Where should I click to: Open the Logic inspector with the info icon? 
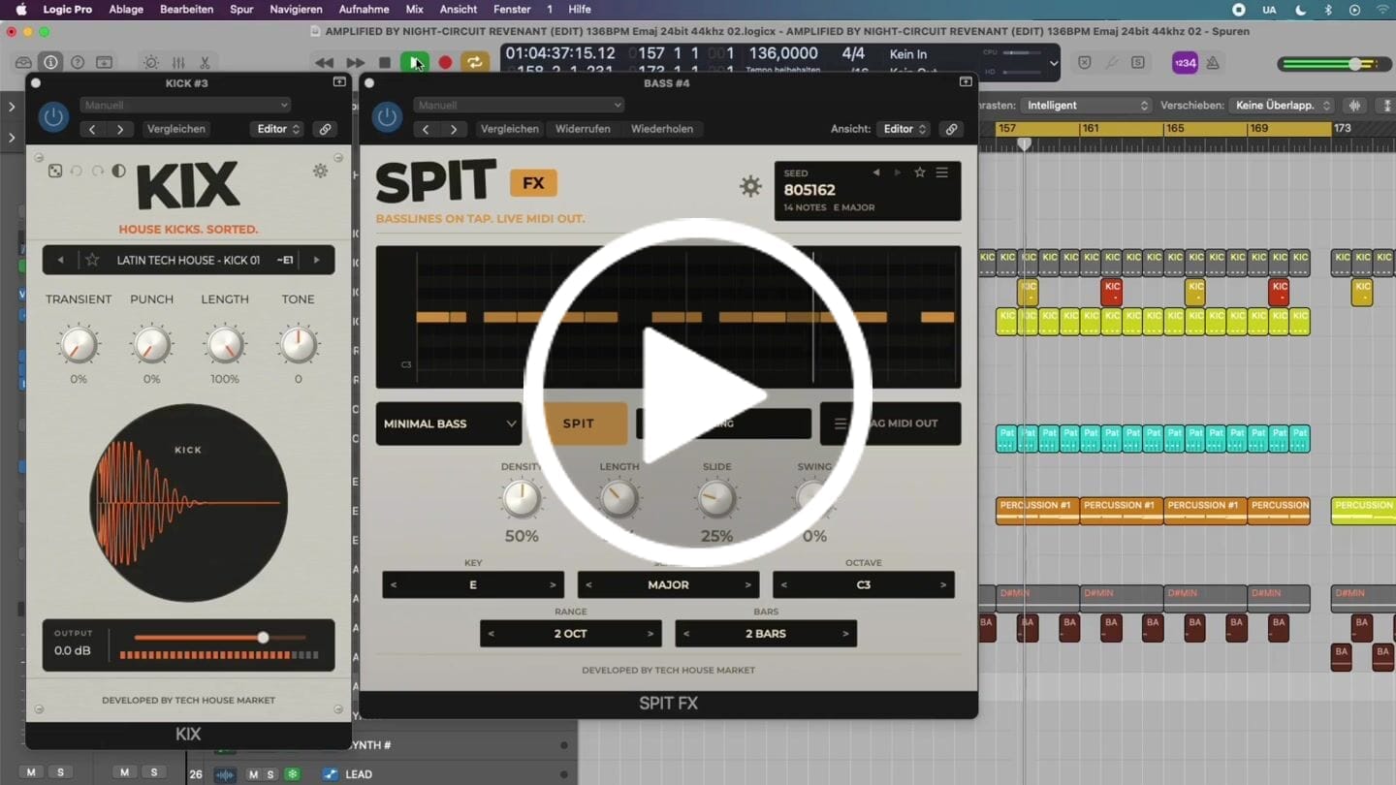point(50,63)
